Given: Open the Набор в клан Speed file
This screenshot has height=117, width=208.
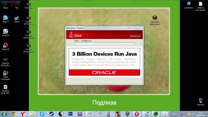Looking at the screenshot, I should (x=201, y=6).
